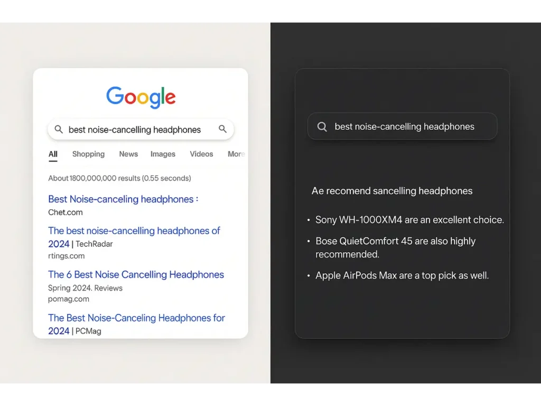Open PCMag Best Noise-Canceling Headphones for 2024
Screen dimensions: 541x406
pyautogui.click(x=136, y=324)
